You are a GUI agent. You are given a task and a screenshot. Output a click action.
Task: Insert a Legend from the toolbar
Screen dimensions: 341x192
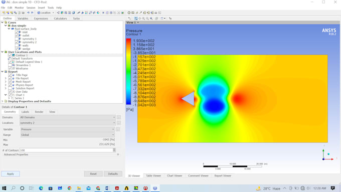[86, 13]
